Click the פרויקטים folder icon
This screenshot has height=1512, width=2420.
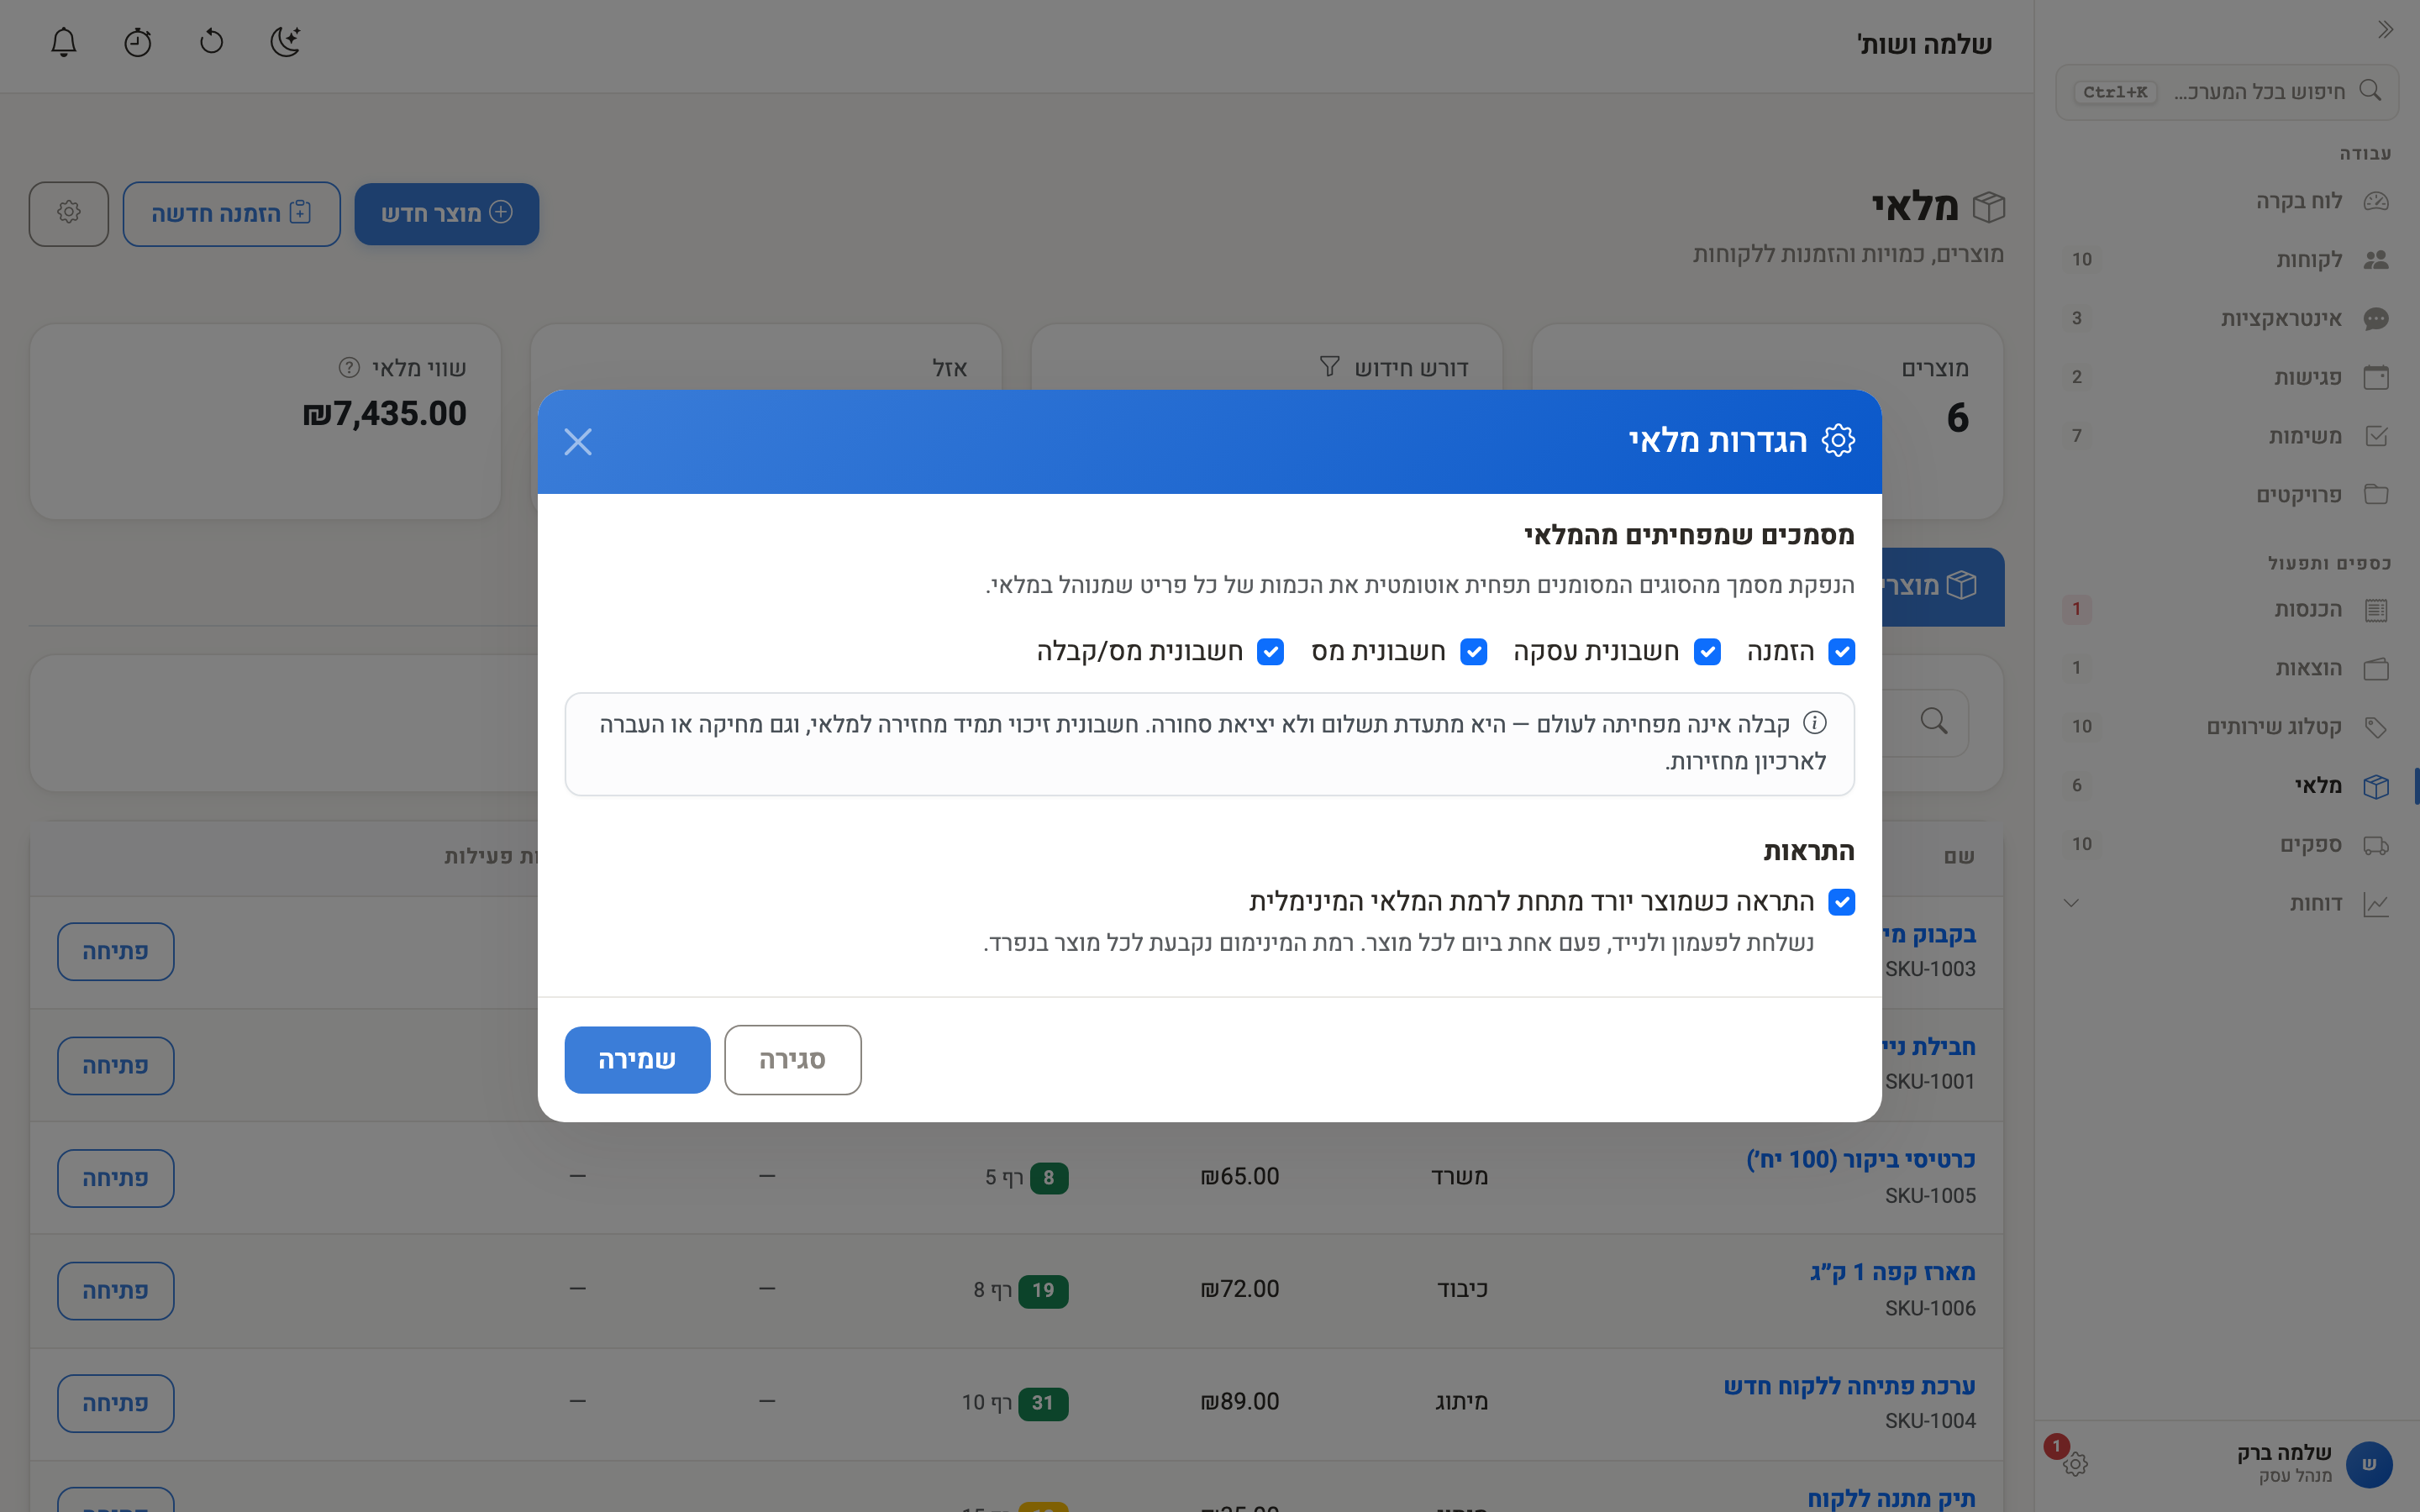click(2376, 495)
